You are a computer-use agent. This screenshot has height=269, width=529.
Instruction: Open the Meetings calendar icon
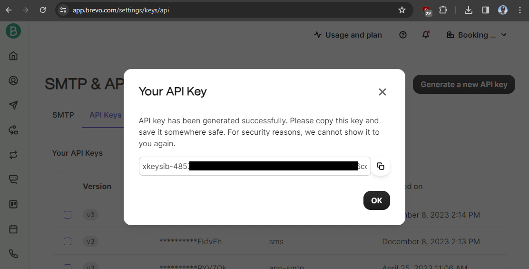(x=13, y=229)
